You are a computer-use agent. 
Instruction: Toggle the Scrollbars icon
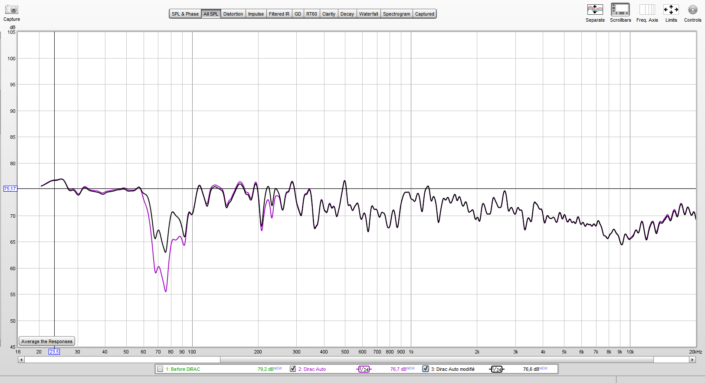click(x=620, y=10)
